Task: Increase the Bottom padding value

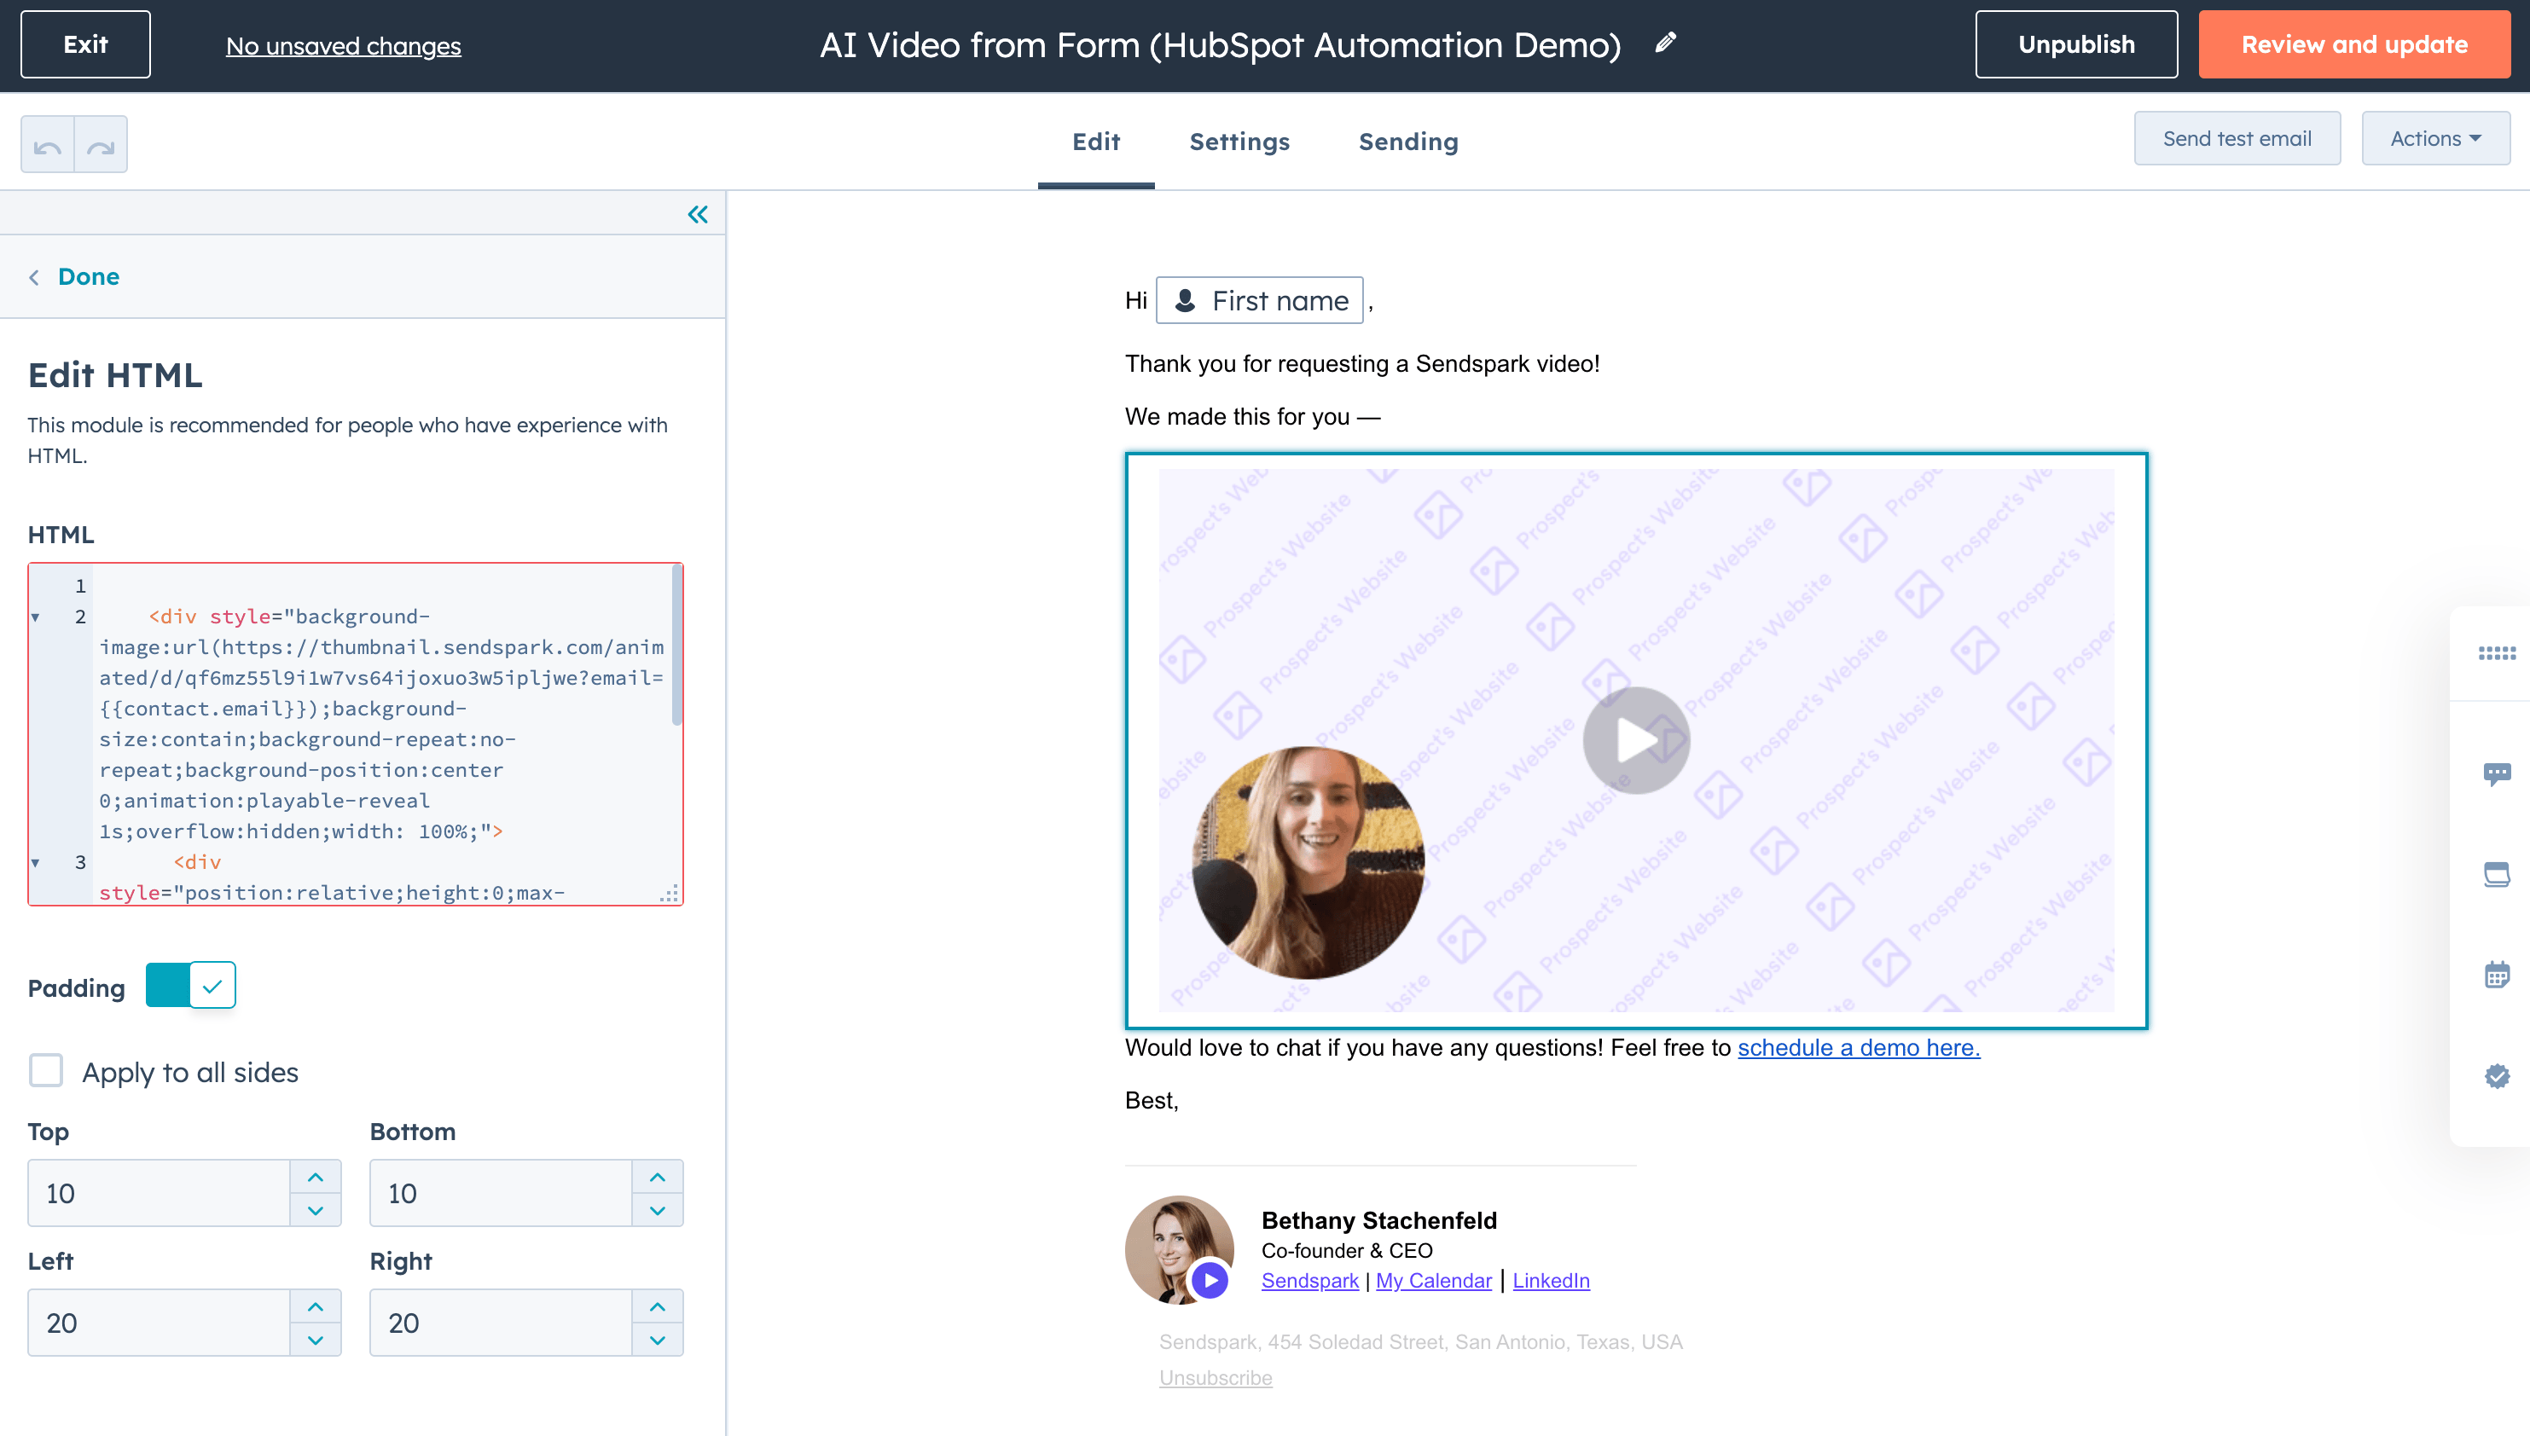Action: pos(657,1177)
